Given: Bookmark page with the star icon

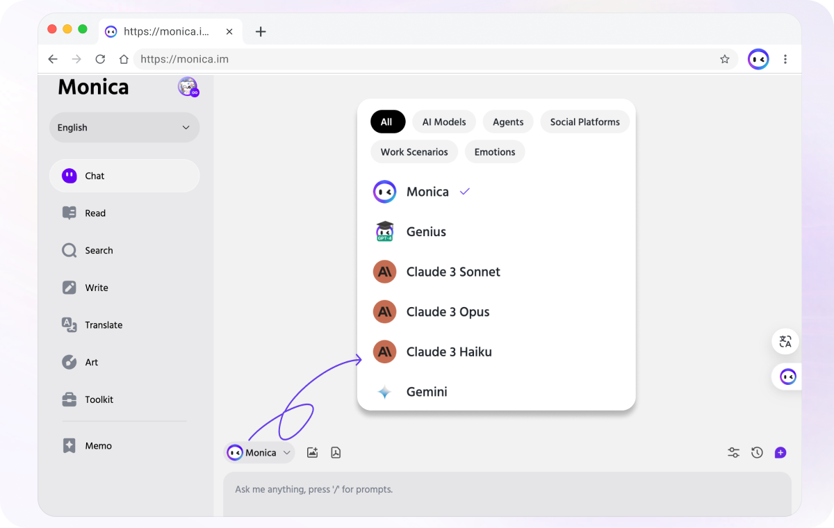Looking at the screenshot, I should point(724,59).
